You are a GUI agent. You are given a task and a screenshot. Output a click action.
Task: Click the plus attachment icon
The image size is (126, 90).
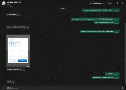pyautogui.click(x=4, y=88)
